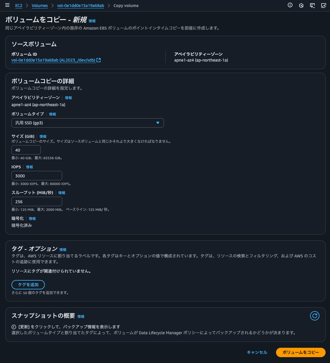The image size is (330, 363).
Task: Open the hexagon settings icon in top bar
Action: click(301, 5)
